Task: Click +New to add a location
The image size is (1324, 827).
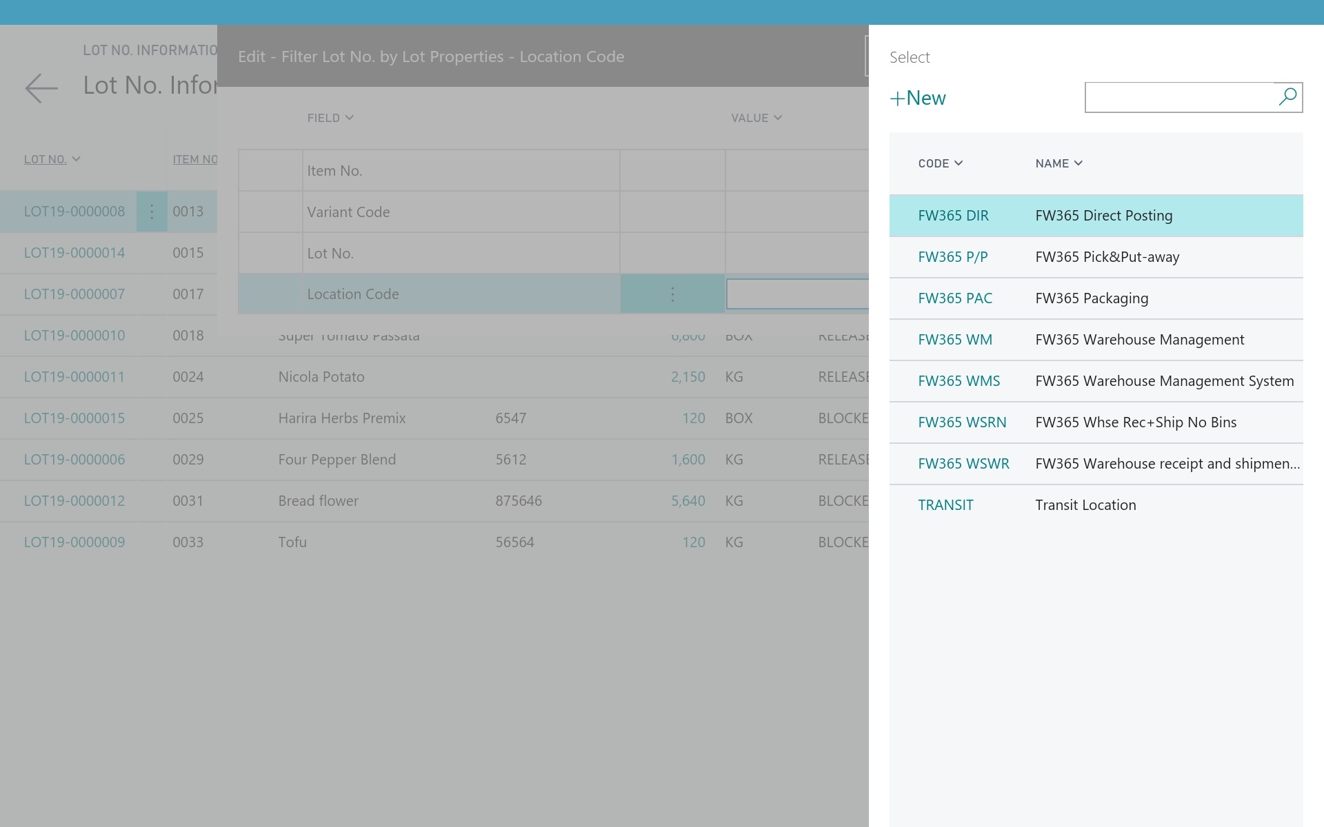Action: pos(918,98)
